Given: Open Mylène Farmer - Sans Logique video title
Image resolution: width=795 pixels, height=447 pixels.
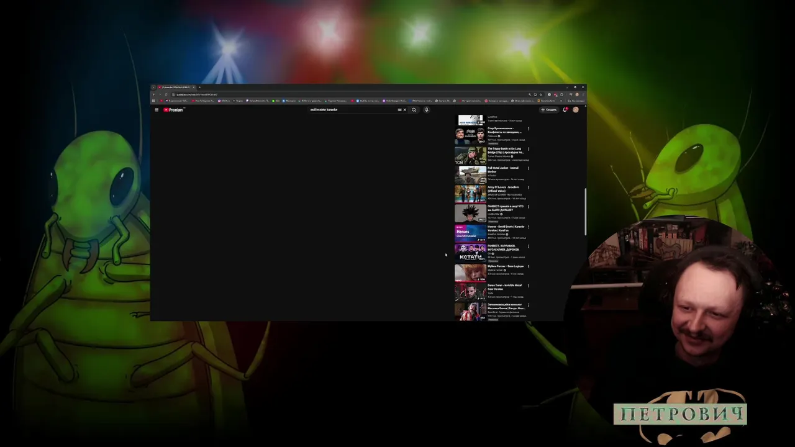Looking at the screenshot, I should [506, 266].
